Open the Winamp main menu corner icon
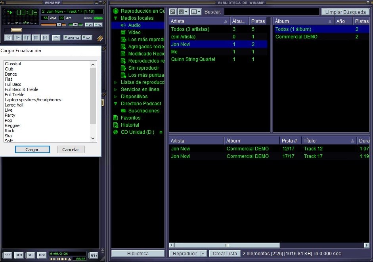Image resolution: width=373 pixels, height=262 pixels. click(x=2, y=3)
